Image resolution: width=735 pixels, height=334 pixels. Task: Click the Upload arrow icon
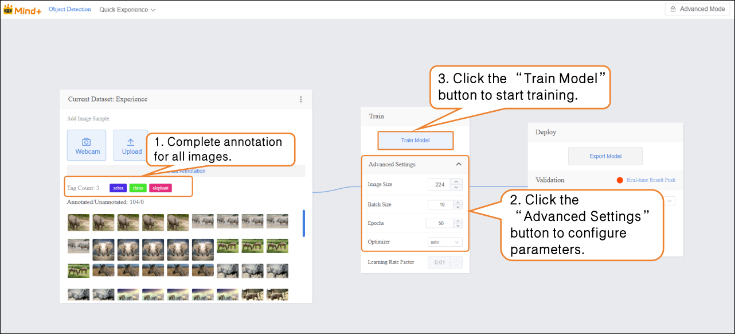(131, 142)
